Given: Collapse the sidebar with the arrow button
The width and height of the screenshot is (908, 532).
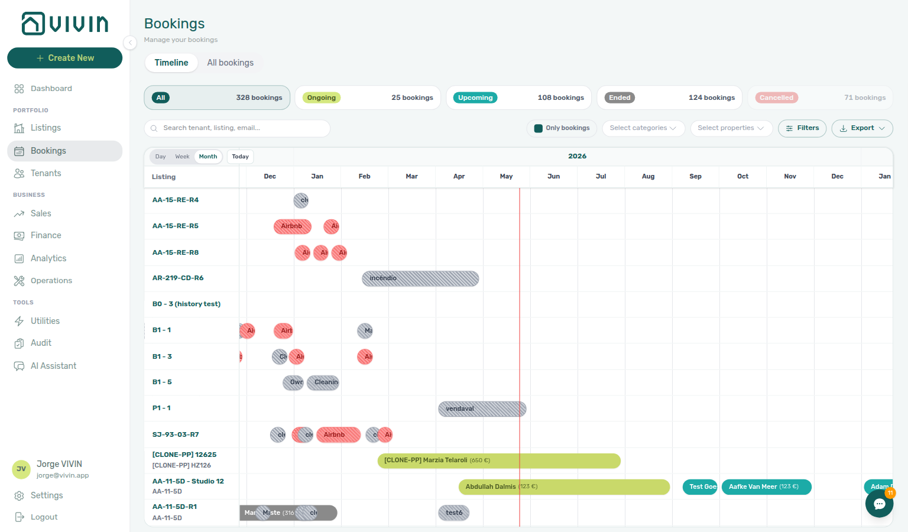Looking at the screenshot, I should pos(130,43).
